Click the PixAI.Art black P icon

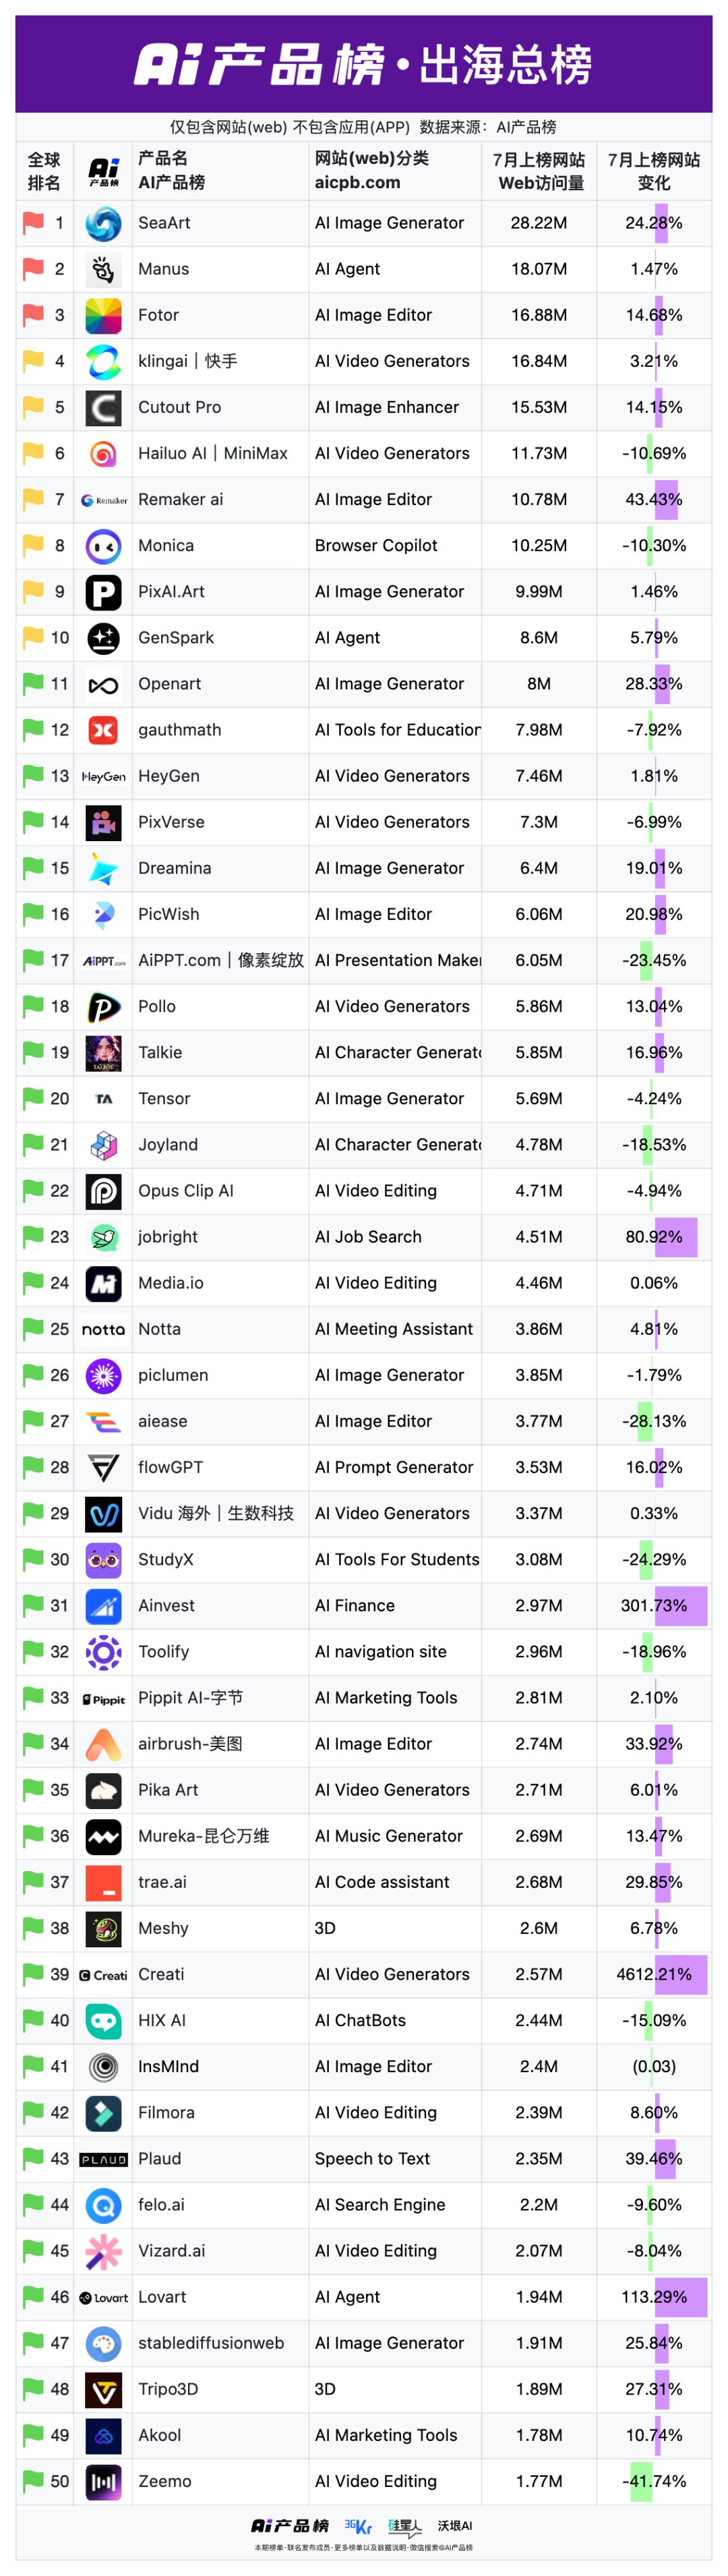pyautogui.click(x=103, y=592)
